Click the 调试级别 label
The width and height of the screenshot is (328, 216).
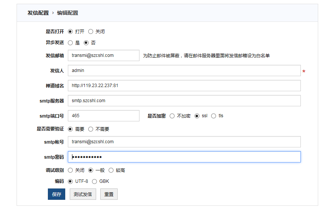tap(55, 170)
